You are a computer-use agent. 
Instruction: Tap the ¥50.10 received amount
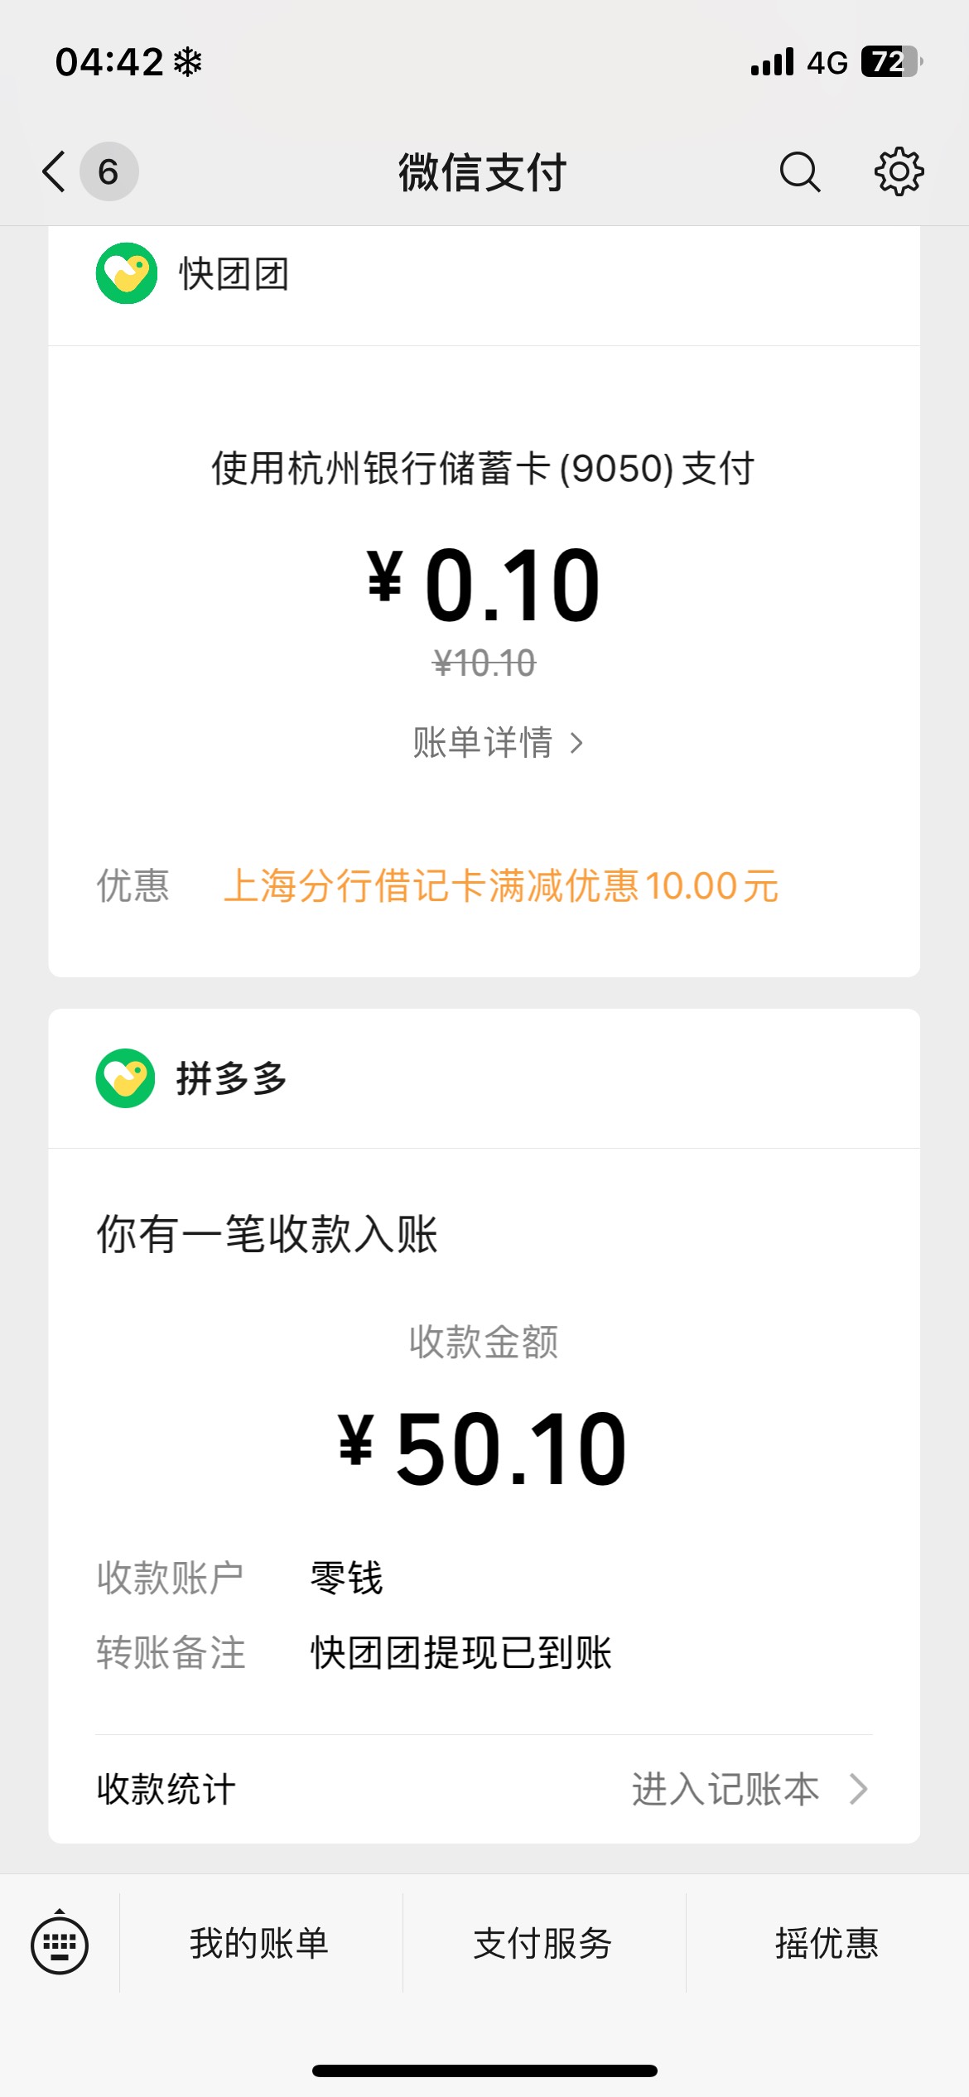pos(484,1449)
